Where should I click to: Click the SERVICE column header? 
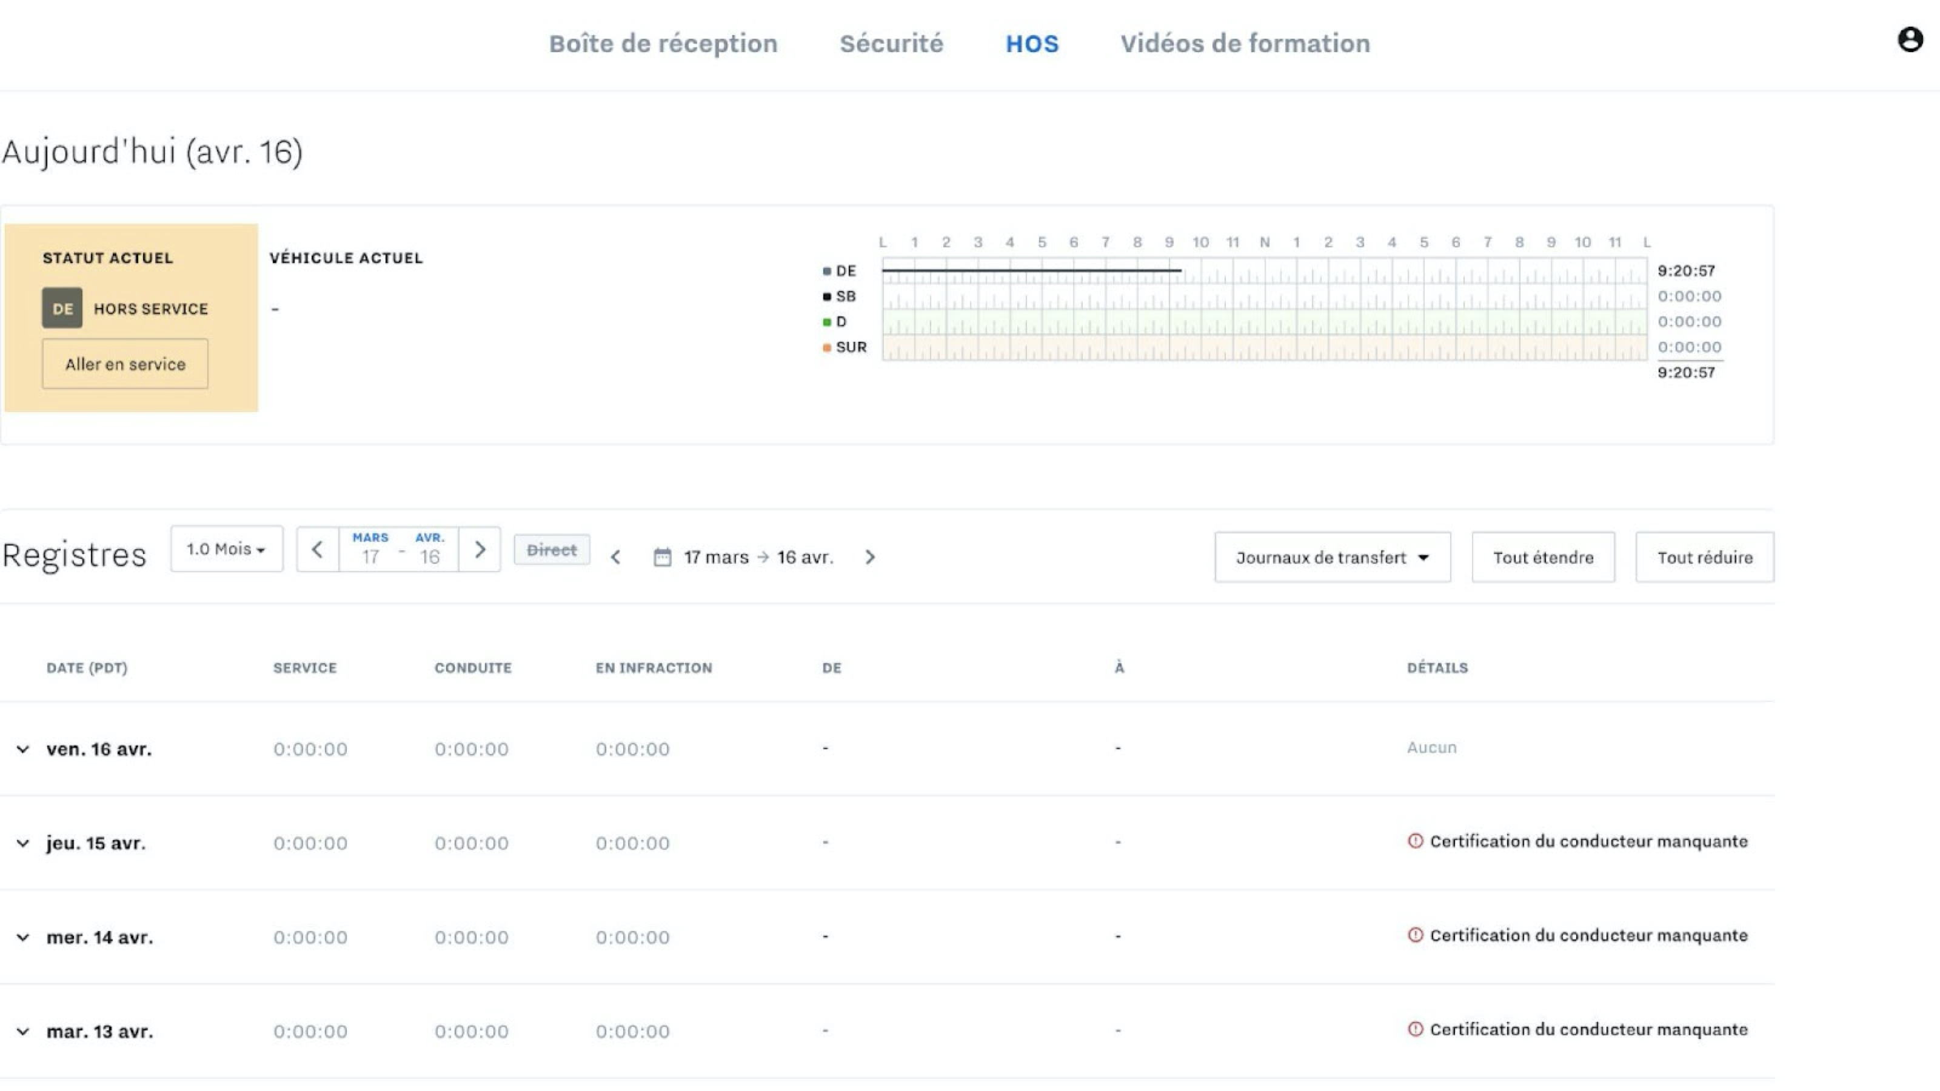[x=305, y=668]
